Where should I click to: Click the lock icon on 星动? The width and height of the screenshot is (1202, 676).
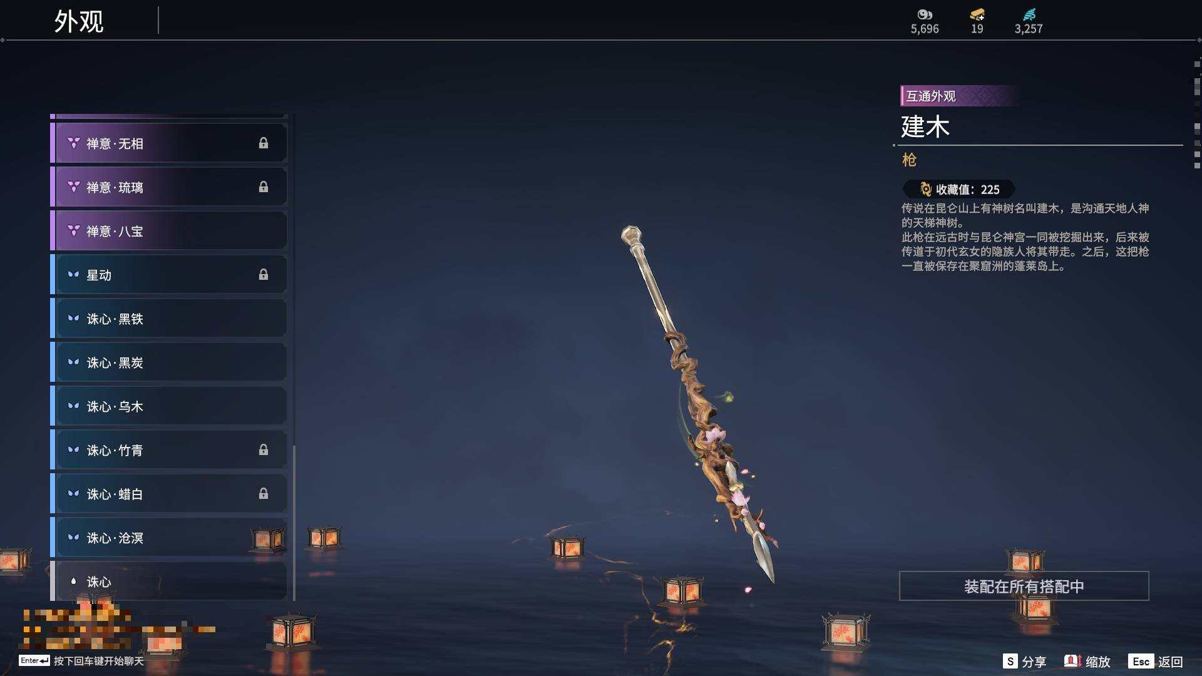point(264,275)
